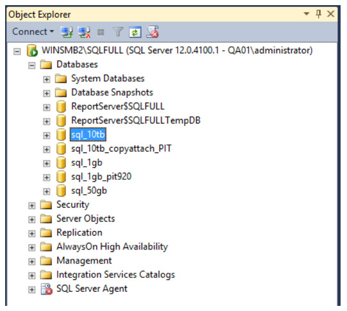Select the Integration Services Catalogs item

[x=115, y=275]
